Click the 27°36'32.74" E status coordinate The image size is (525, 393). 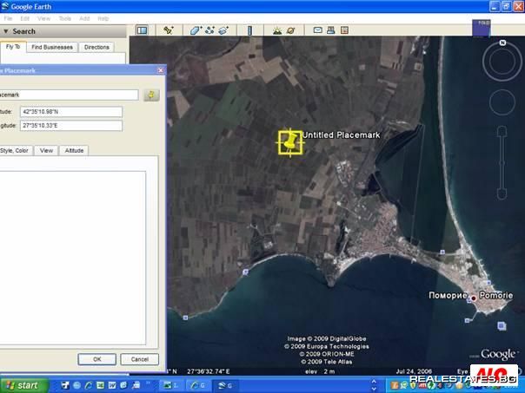tap(209, 371)
